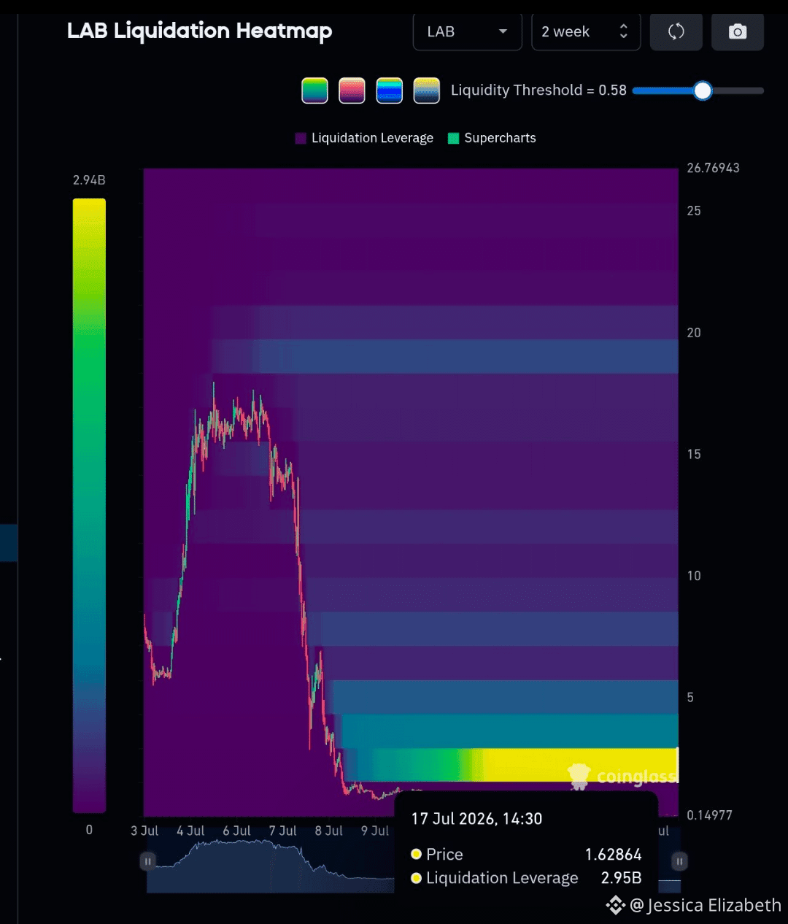The width and height of the screenshot is (788, 924).
Task: Click the 26.76943 top price axis value
Action: coord(713,168)
